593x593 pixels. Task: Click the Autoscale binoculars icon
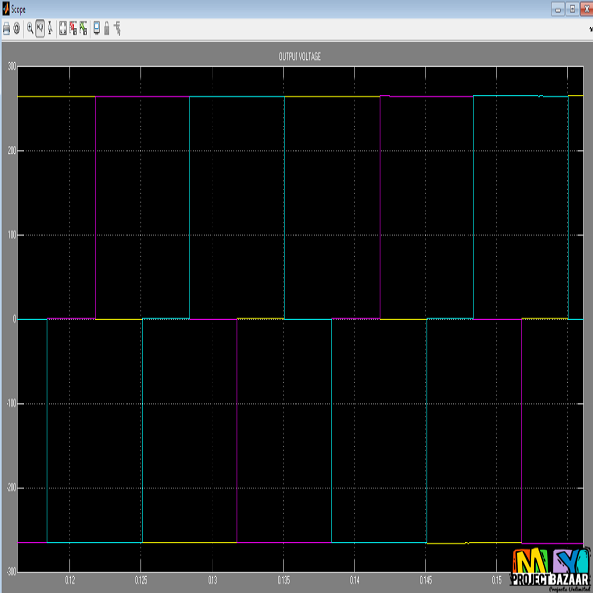[x=63, y=29]
